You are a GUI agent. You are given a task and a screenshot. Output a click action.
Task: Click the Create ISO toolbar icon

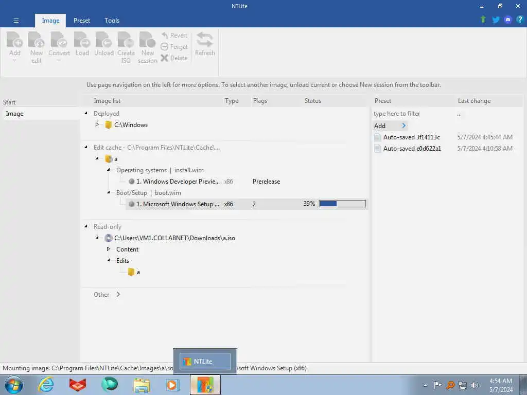[x=126, y=40]
